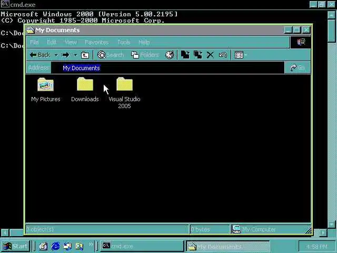Viewport: 337px width, 253px height.
Task: Click the system tray clock
Action: 316,247
